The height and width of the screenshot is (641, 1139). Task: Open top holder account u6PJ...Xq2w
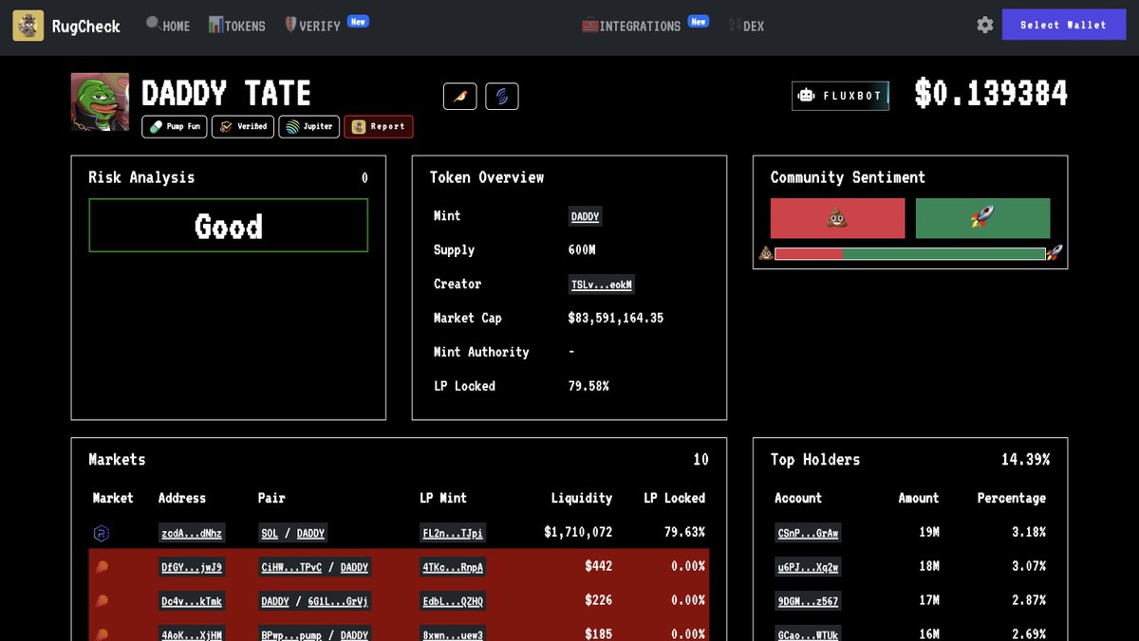click(x=808, y=567)
